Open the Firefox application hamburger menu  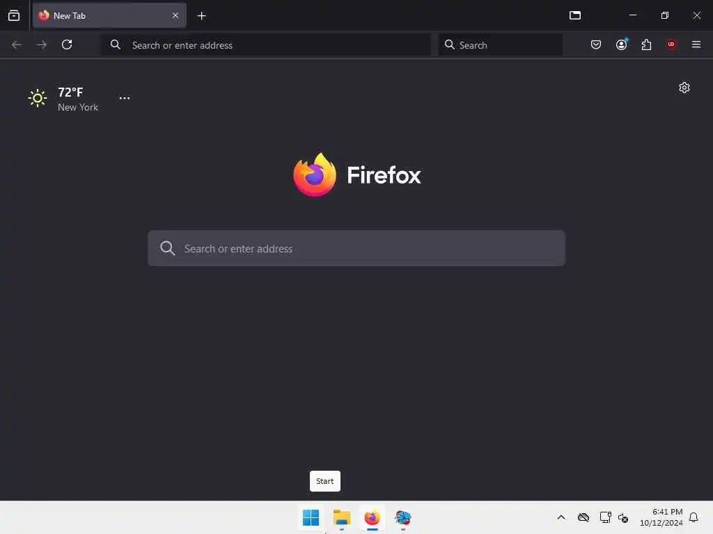pos(696,44)
